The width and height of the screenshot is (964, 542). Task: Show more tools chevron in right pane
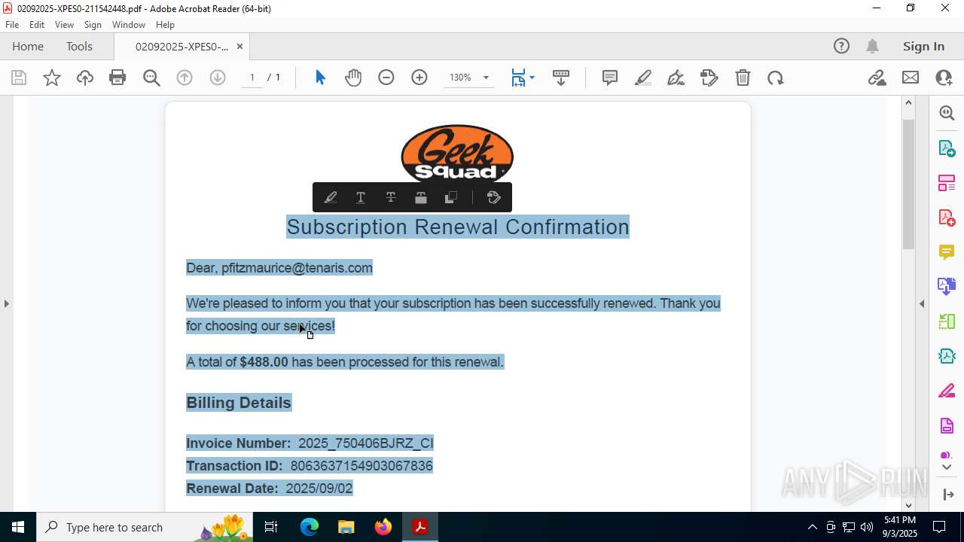point(947,467)
